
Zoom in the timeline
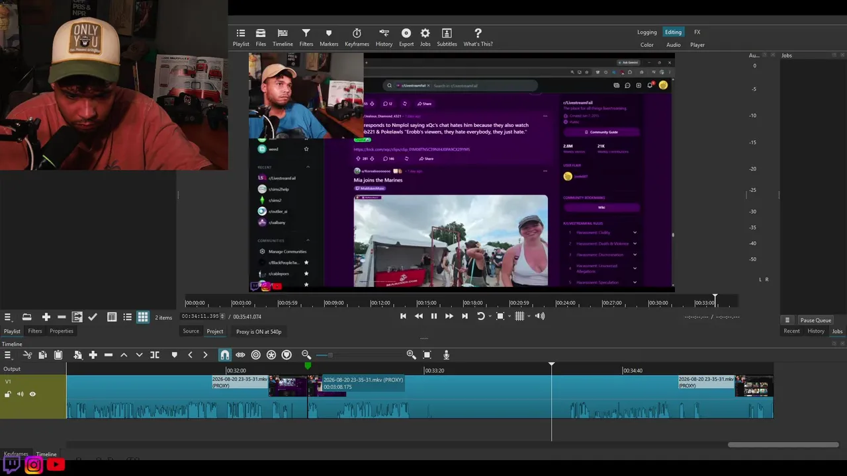click(x=411, y=355)
